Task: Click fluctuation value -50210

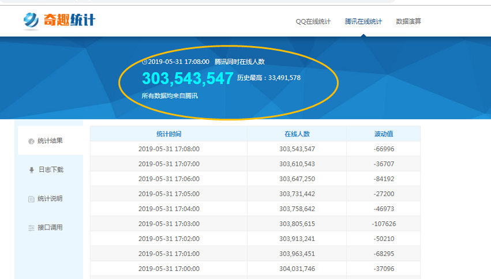Action: 384,239
